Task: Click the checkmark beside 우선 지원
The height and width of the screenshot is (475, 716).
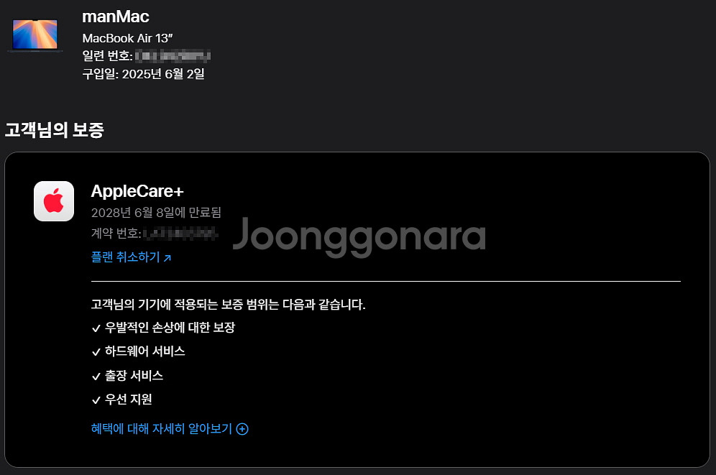Action: pyautogui.click(x=96, y=400)
